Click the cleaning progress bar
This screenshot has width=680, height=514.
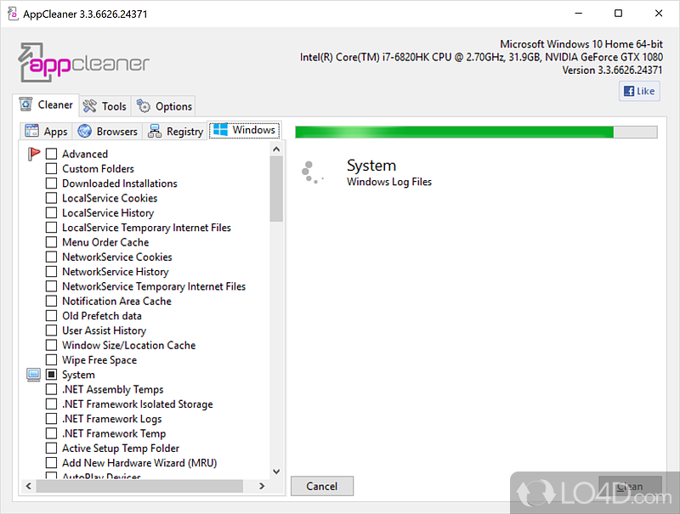pyautogui.click(x=476, y=133)
